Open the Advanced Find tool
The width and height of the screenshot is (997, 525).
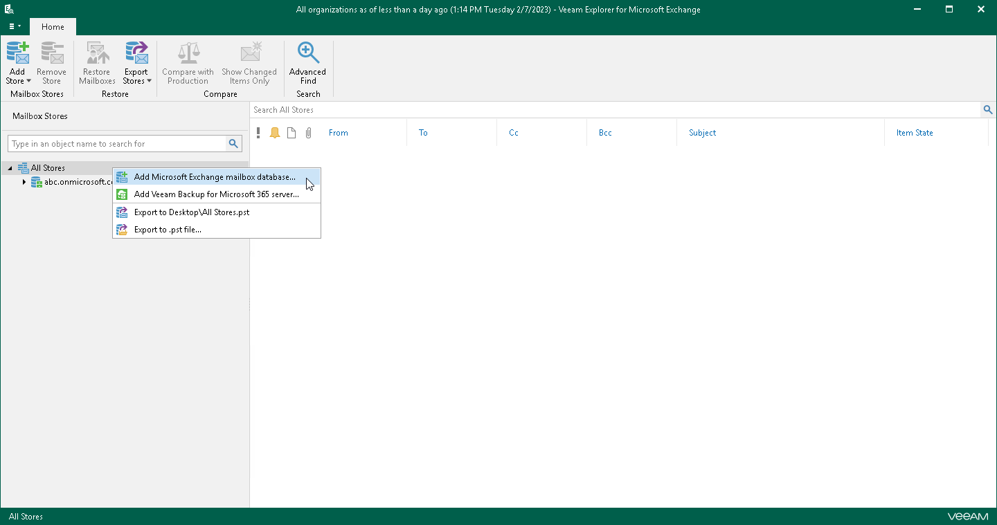coord(307,62)
